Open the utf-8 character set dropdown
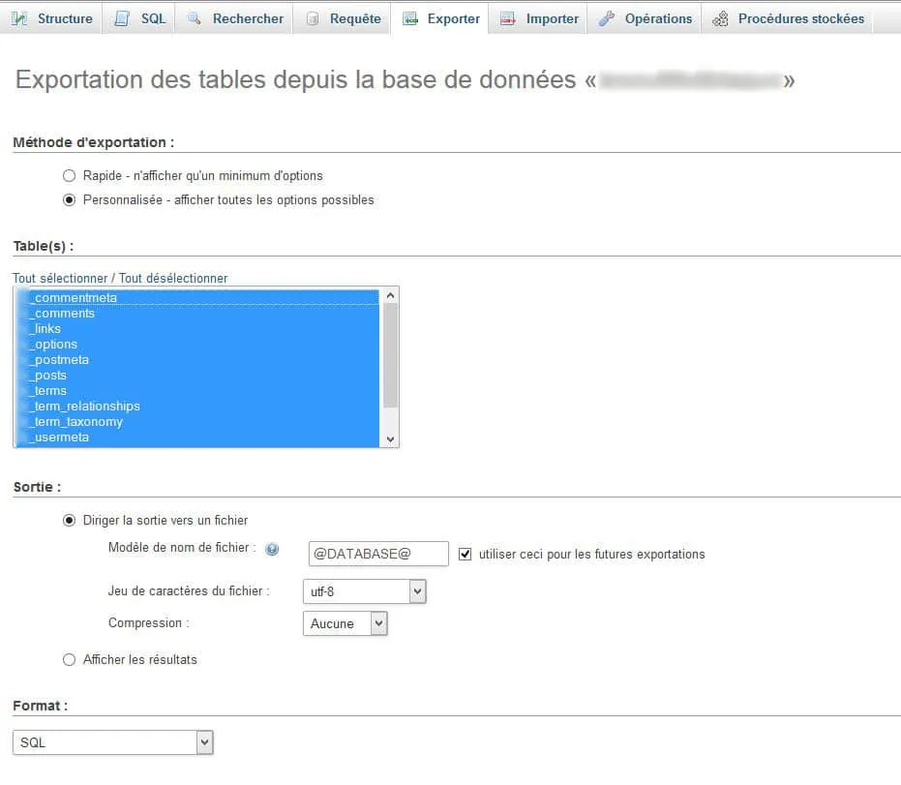 (364, 591)
